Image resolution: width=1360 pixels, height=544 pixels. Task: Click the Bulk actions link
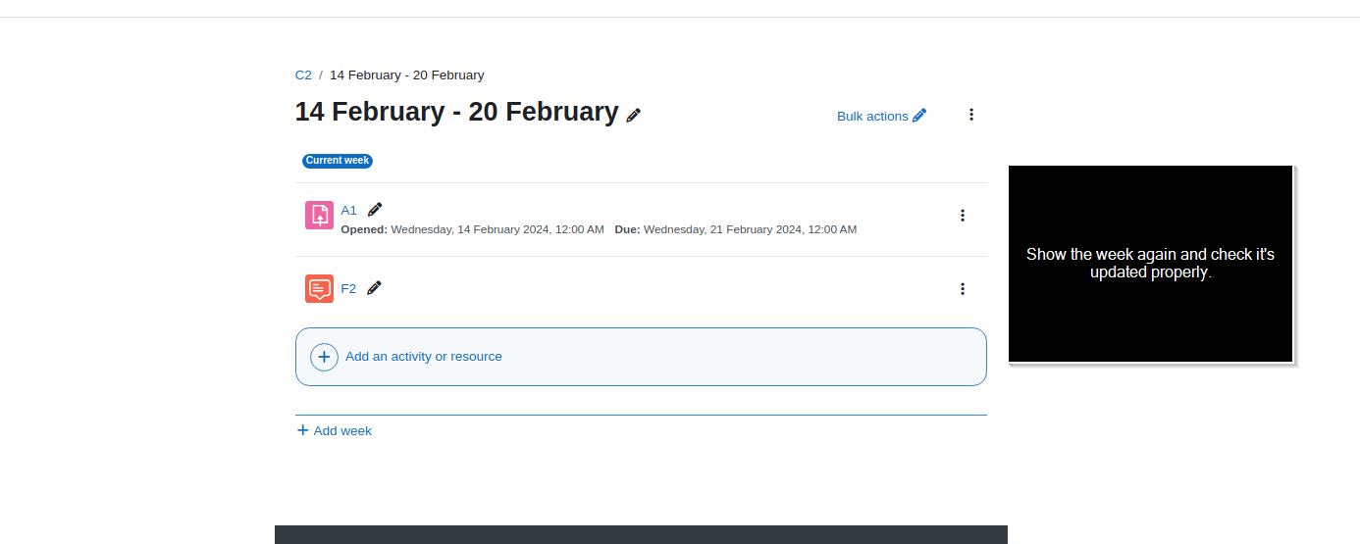[x=881, y=116]
